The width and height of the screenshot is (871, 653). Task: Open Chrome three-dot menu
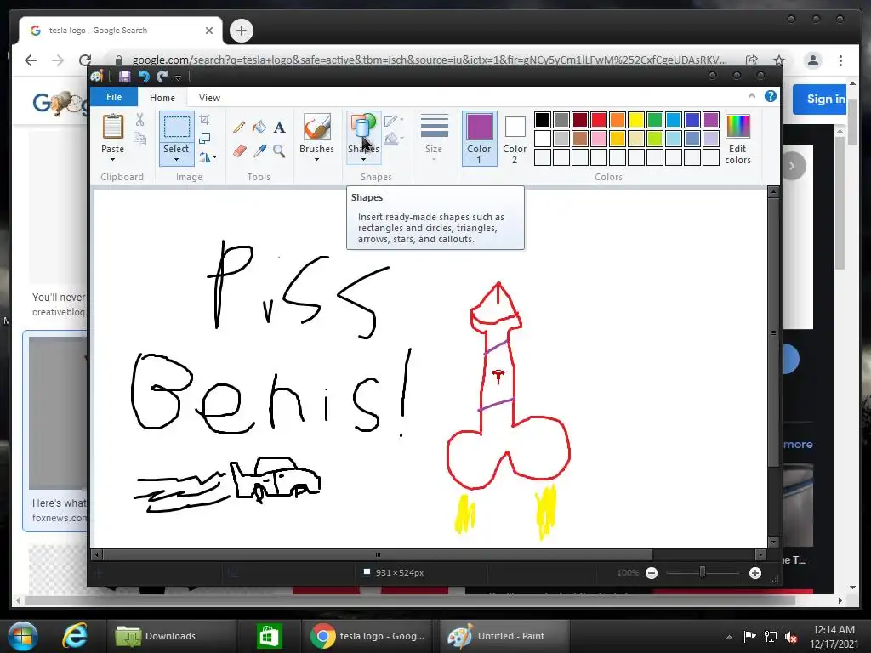(x=840, y=60)
